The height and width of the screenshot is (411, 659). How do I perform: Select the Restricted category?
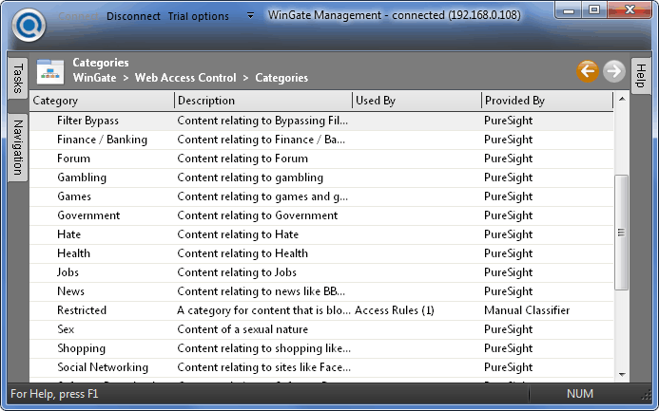click(x=321, y=310)
